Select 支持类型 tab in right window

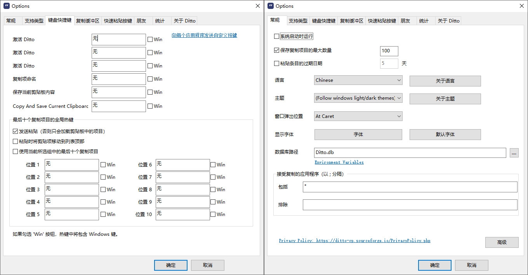point(298,21)
